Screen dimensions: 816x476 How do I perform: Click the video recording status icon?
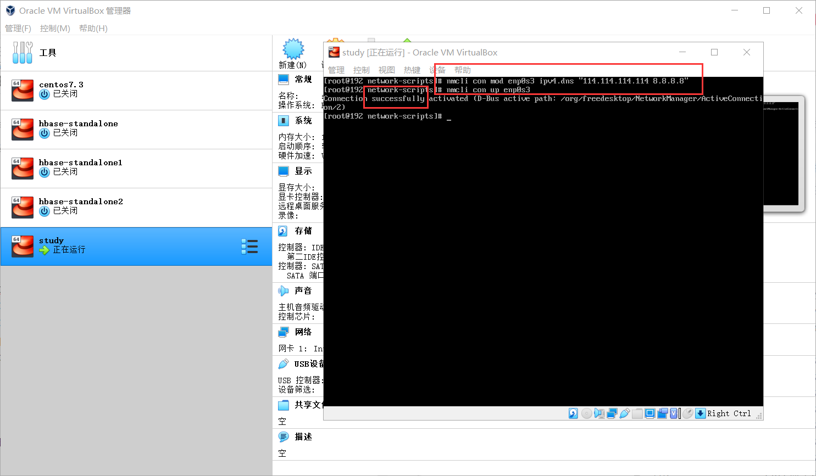pyautogui.click(x=663, y=413)
